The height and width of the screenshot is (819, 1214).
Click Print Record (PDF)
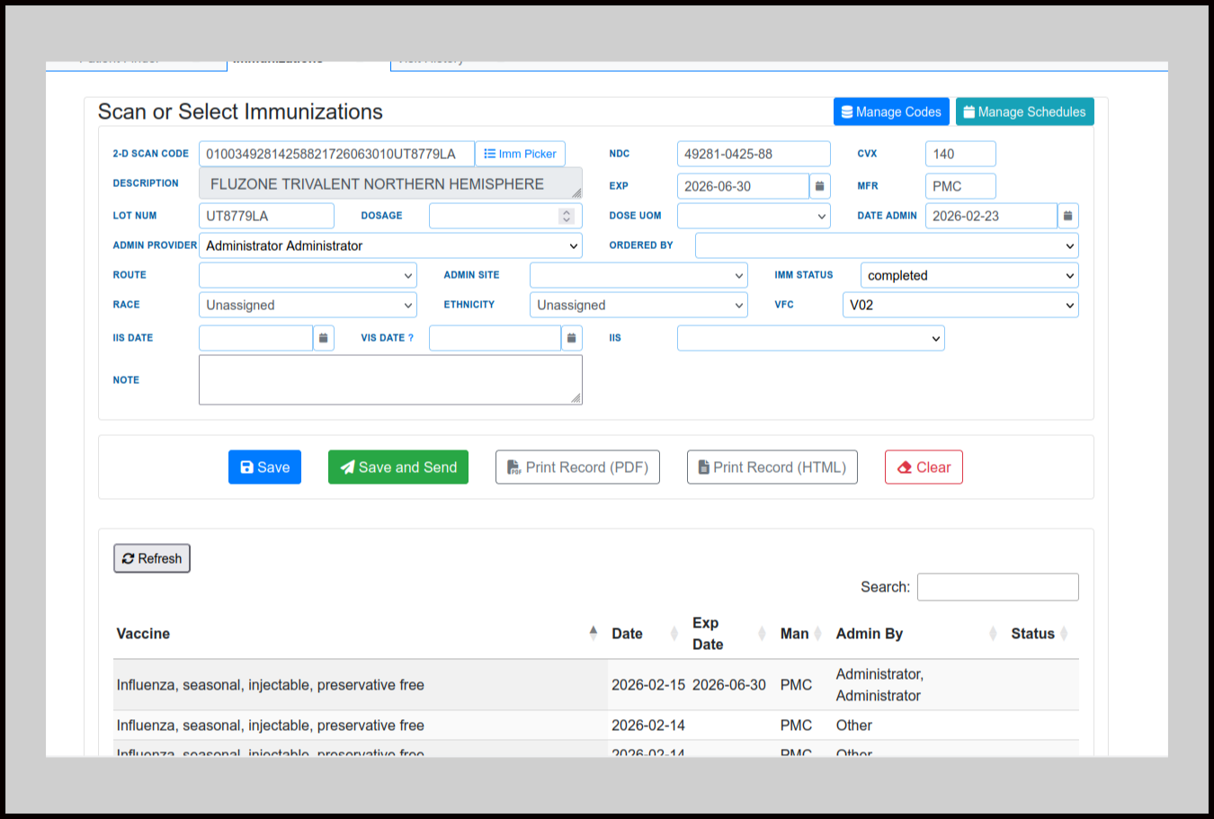(x=577, y=467)
